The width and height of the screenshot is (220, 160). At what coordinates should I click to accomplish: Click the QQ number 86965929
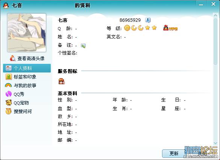(130, 20)
